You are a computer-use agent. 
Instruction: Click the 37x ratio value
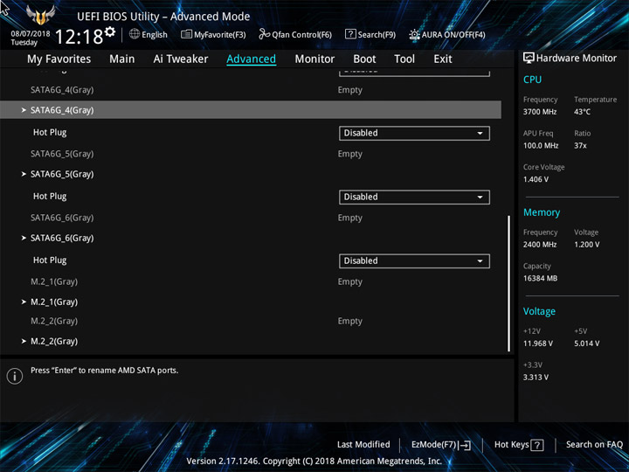pyautogui.click(x=580, y=146)
